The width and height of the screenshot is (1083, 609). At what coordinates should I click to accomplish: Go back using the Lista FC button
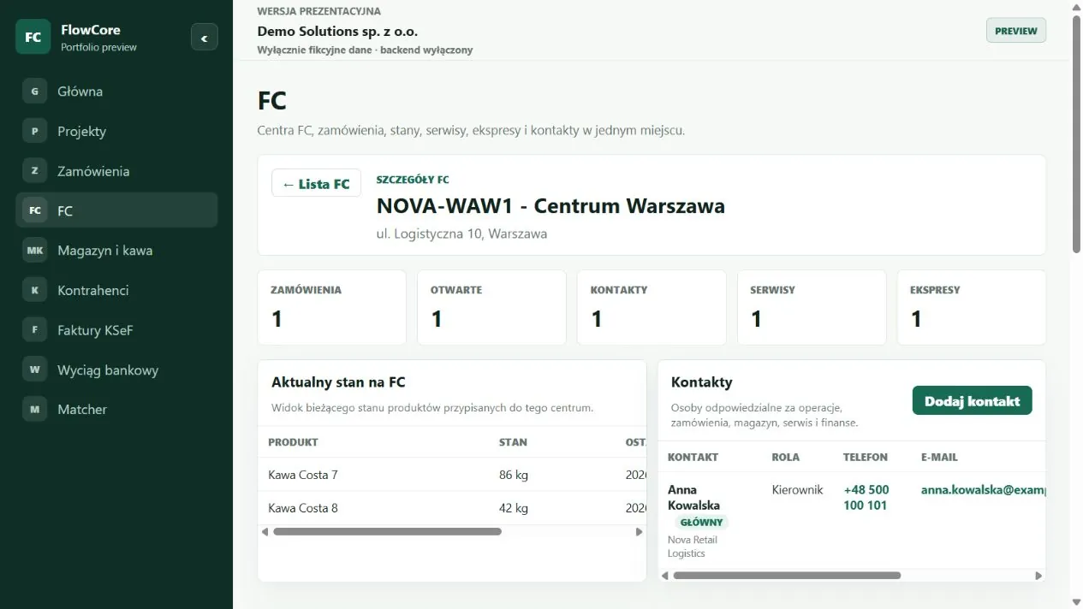(316, 184)
